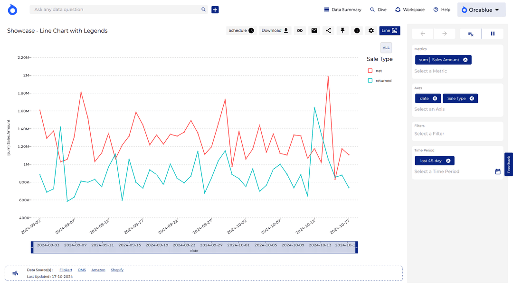This screenshot has width=513, height=288.
Task: Click the pause icon in side panel
Action: click(493, 34)
